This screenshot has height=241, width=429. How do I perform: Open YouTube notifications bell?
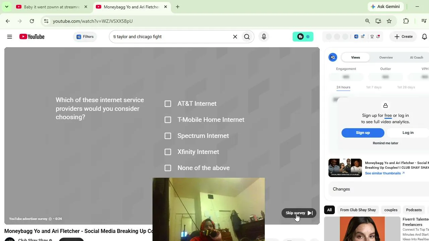(424, 37)
